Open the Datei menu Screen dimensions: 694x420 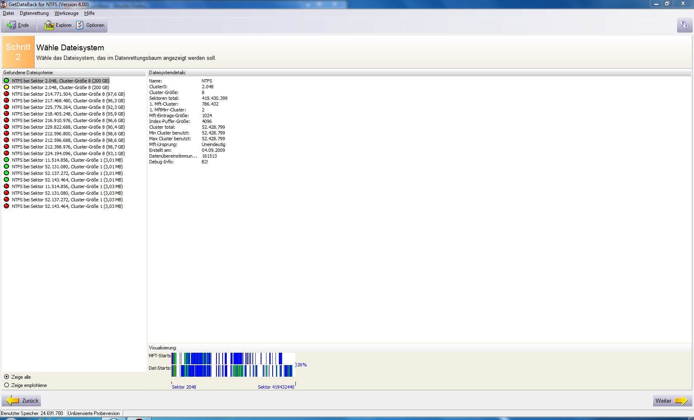(x=8, y=13)
